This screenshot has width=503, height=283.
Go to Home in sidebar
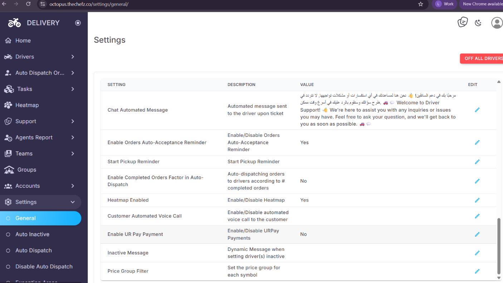40,41
